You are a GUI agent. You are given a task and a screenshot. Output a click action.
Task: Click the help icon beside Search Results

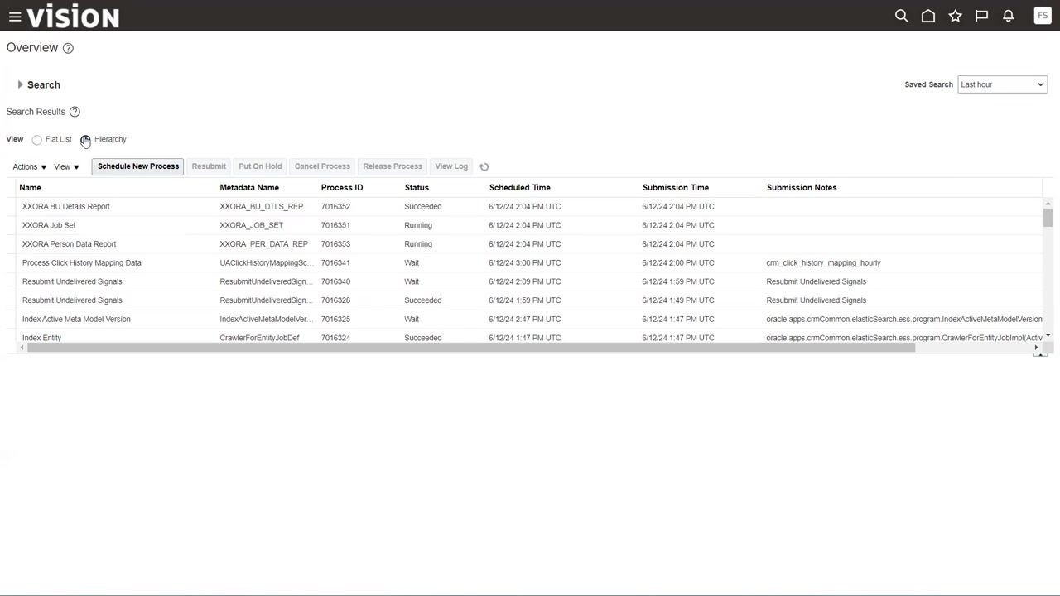point(75,112)
